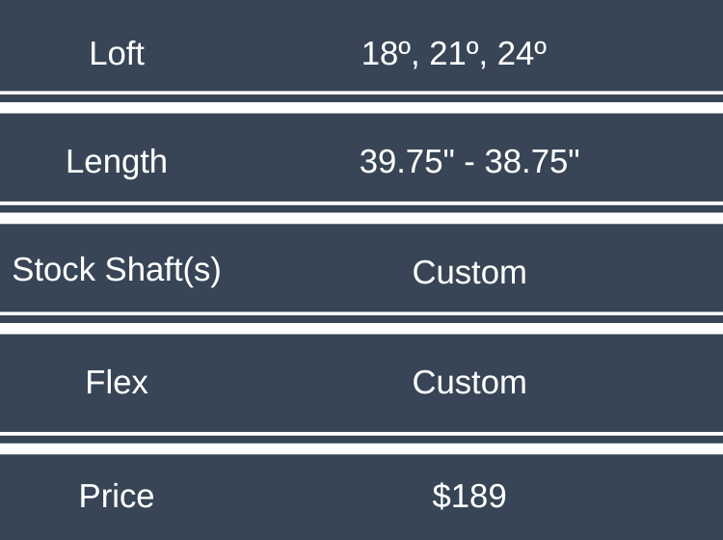Click the Flex row label
Screen dimensions: 723x540
click(x=117, y=383)
